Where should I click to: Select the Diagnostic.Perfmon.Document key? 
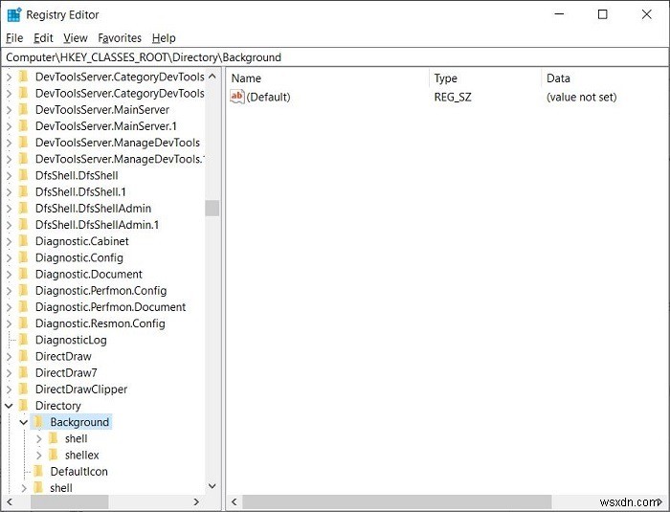[111, 307]
